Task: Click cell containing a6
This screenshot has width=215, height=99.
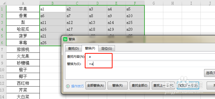Action: click(53, 16)
